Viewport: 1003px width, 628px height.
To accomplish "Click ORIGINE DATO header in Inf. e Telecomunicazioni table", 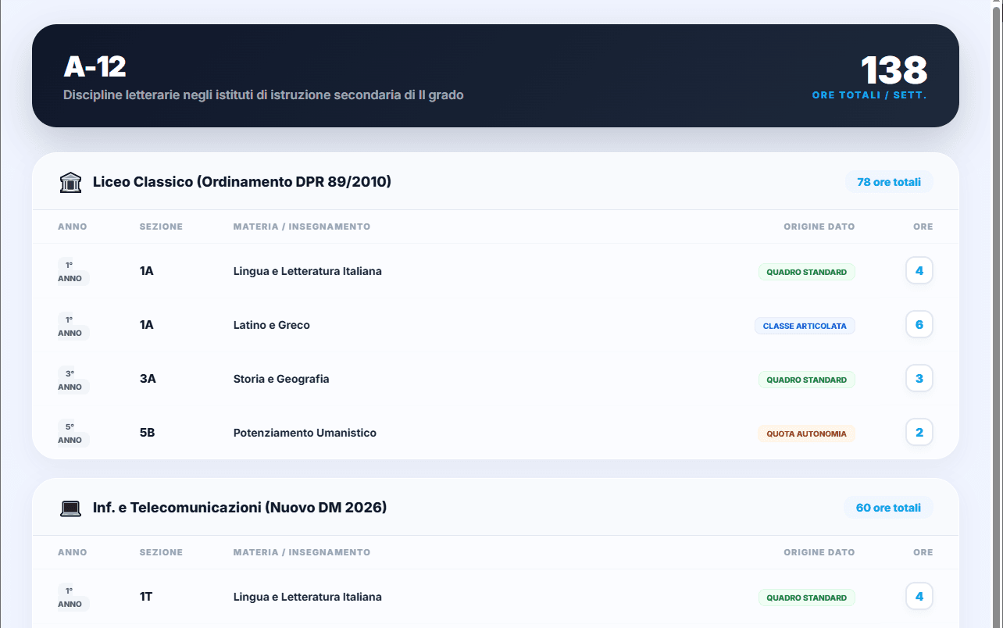I will [x=819, y=552].
